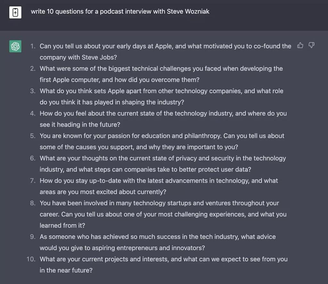Click the airplane symbol inside the phone avatar
The width and height of the screenshot is (328, 284).
coord(15,13)
